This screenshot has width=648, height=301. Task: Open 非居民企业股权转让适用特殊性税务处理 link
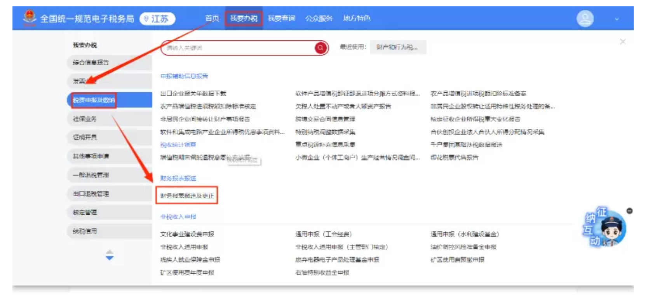coord(493,106)
